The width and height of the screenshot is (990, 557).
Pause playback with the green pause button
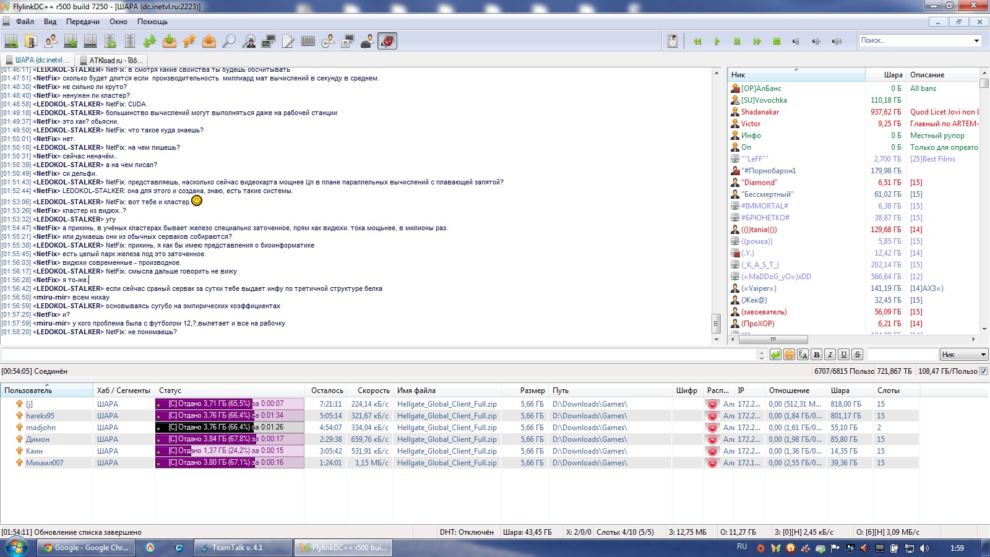tap(737, 41)
